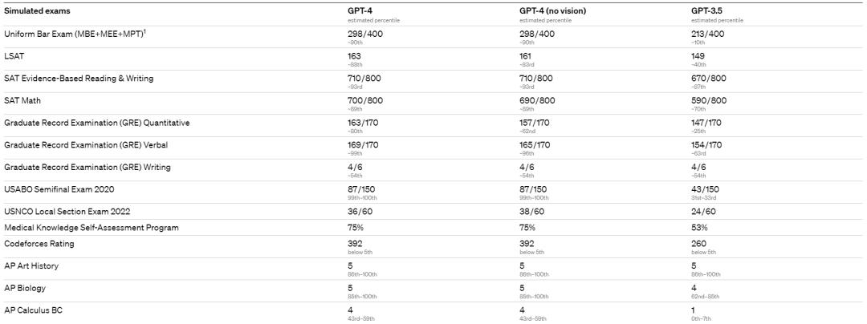
Task: Click GPT-4's 169/170 GRE Verbal score
Action: tap(363, 144)
